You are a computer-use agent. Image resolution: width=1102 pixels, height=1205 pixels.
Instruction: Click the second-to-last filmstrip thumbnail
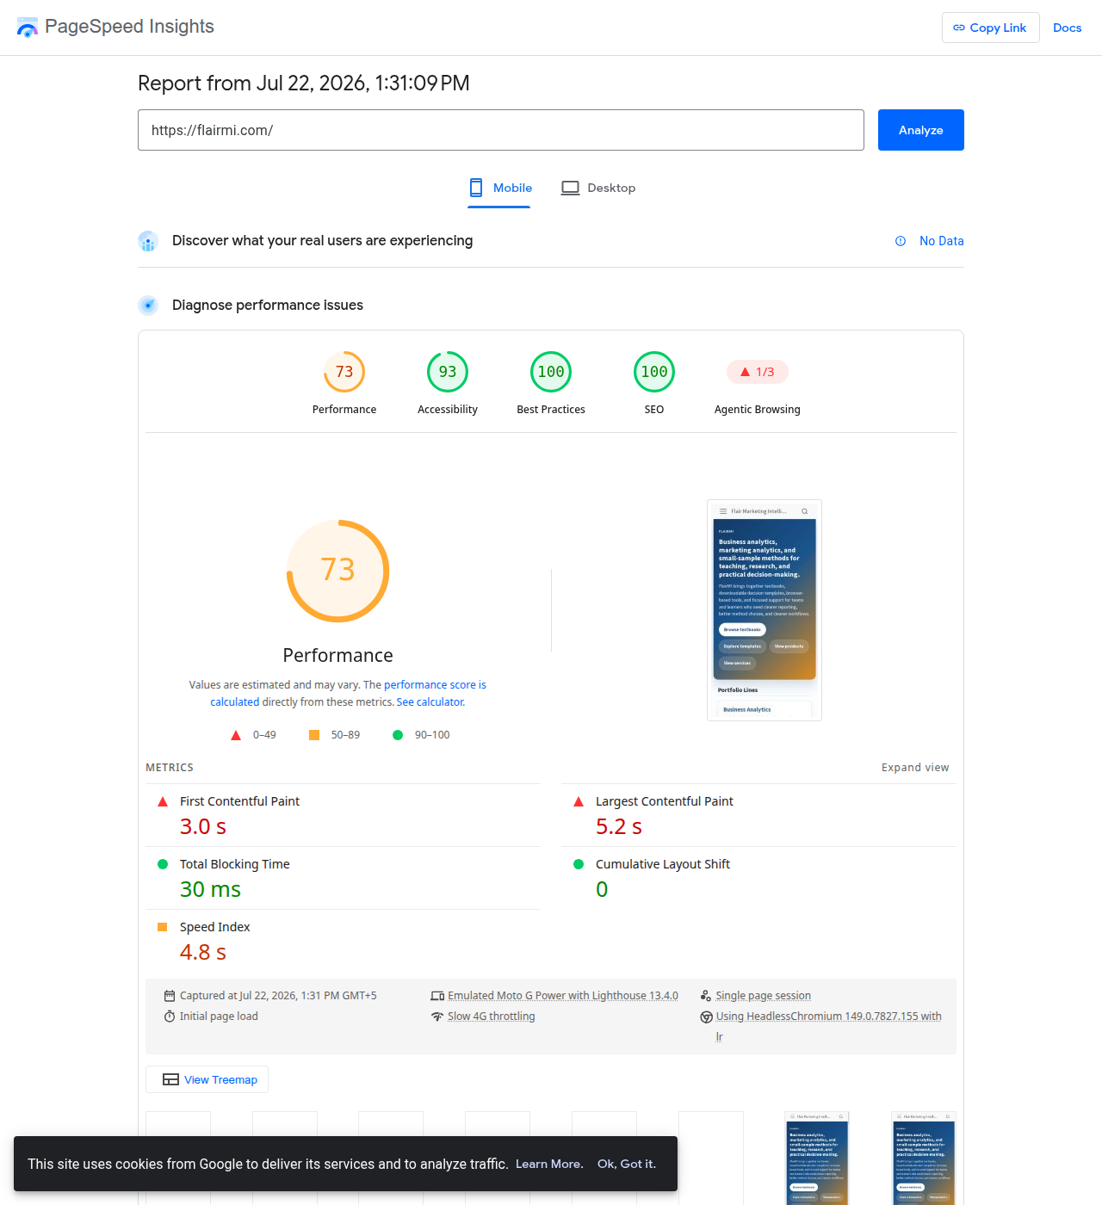[817, 1158]
